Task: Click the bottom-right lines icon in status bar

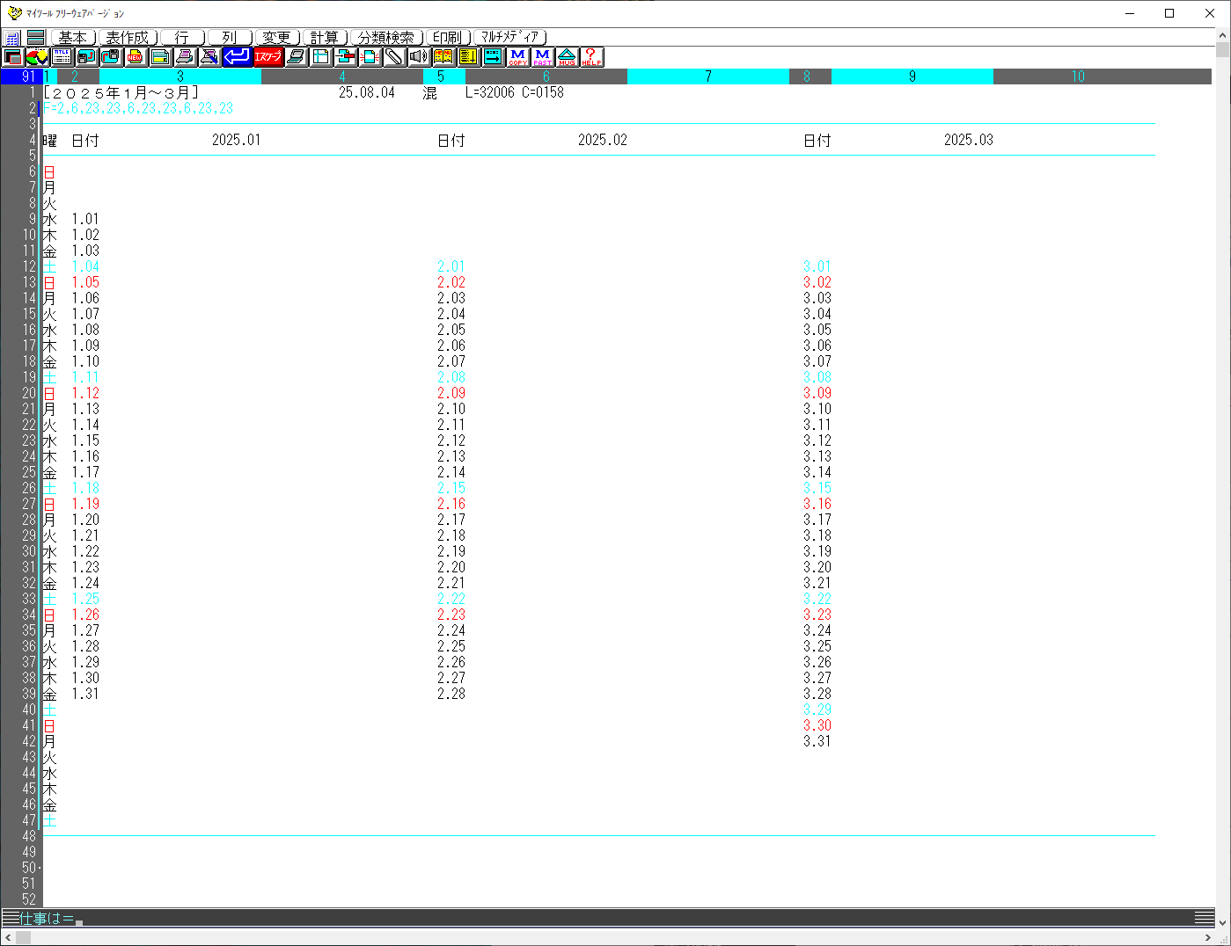Action: (x=1205, y=918)
